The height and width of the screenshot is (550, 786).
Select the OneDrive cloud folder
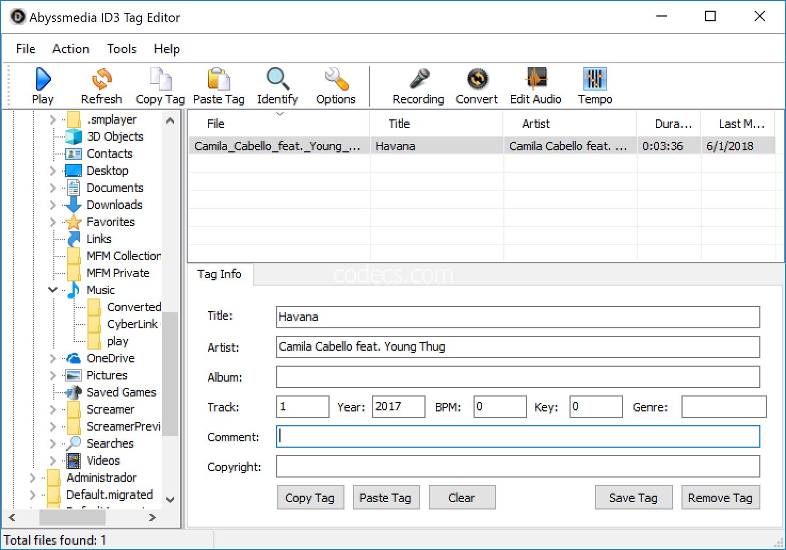pos(110,358)
